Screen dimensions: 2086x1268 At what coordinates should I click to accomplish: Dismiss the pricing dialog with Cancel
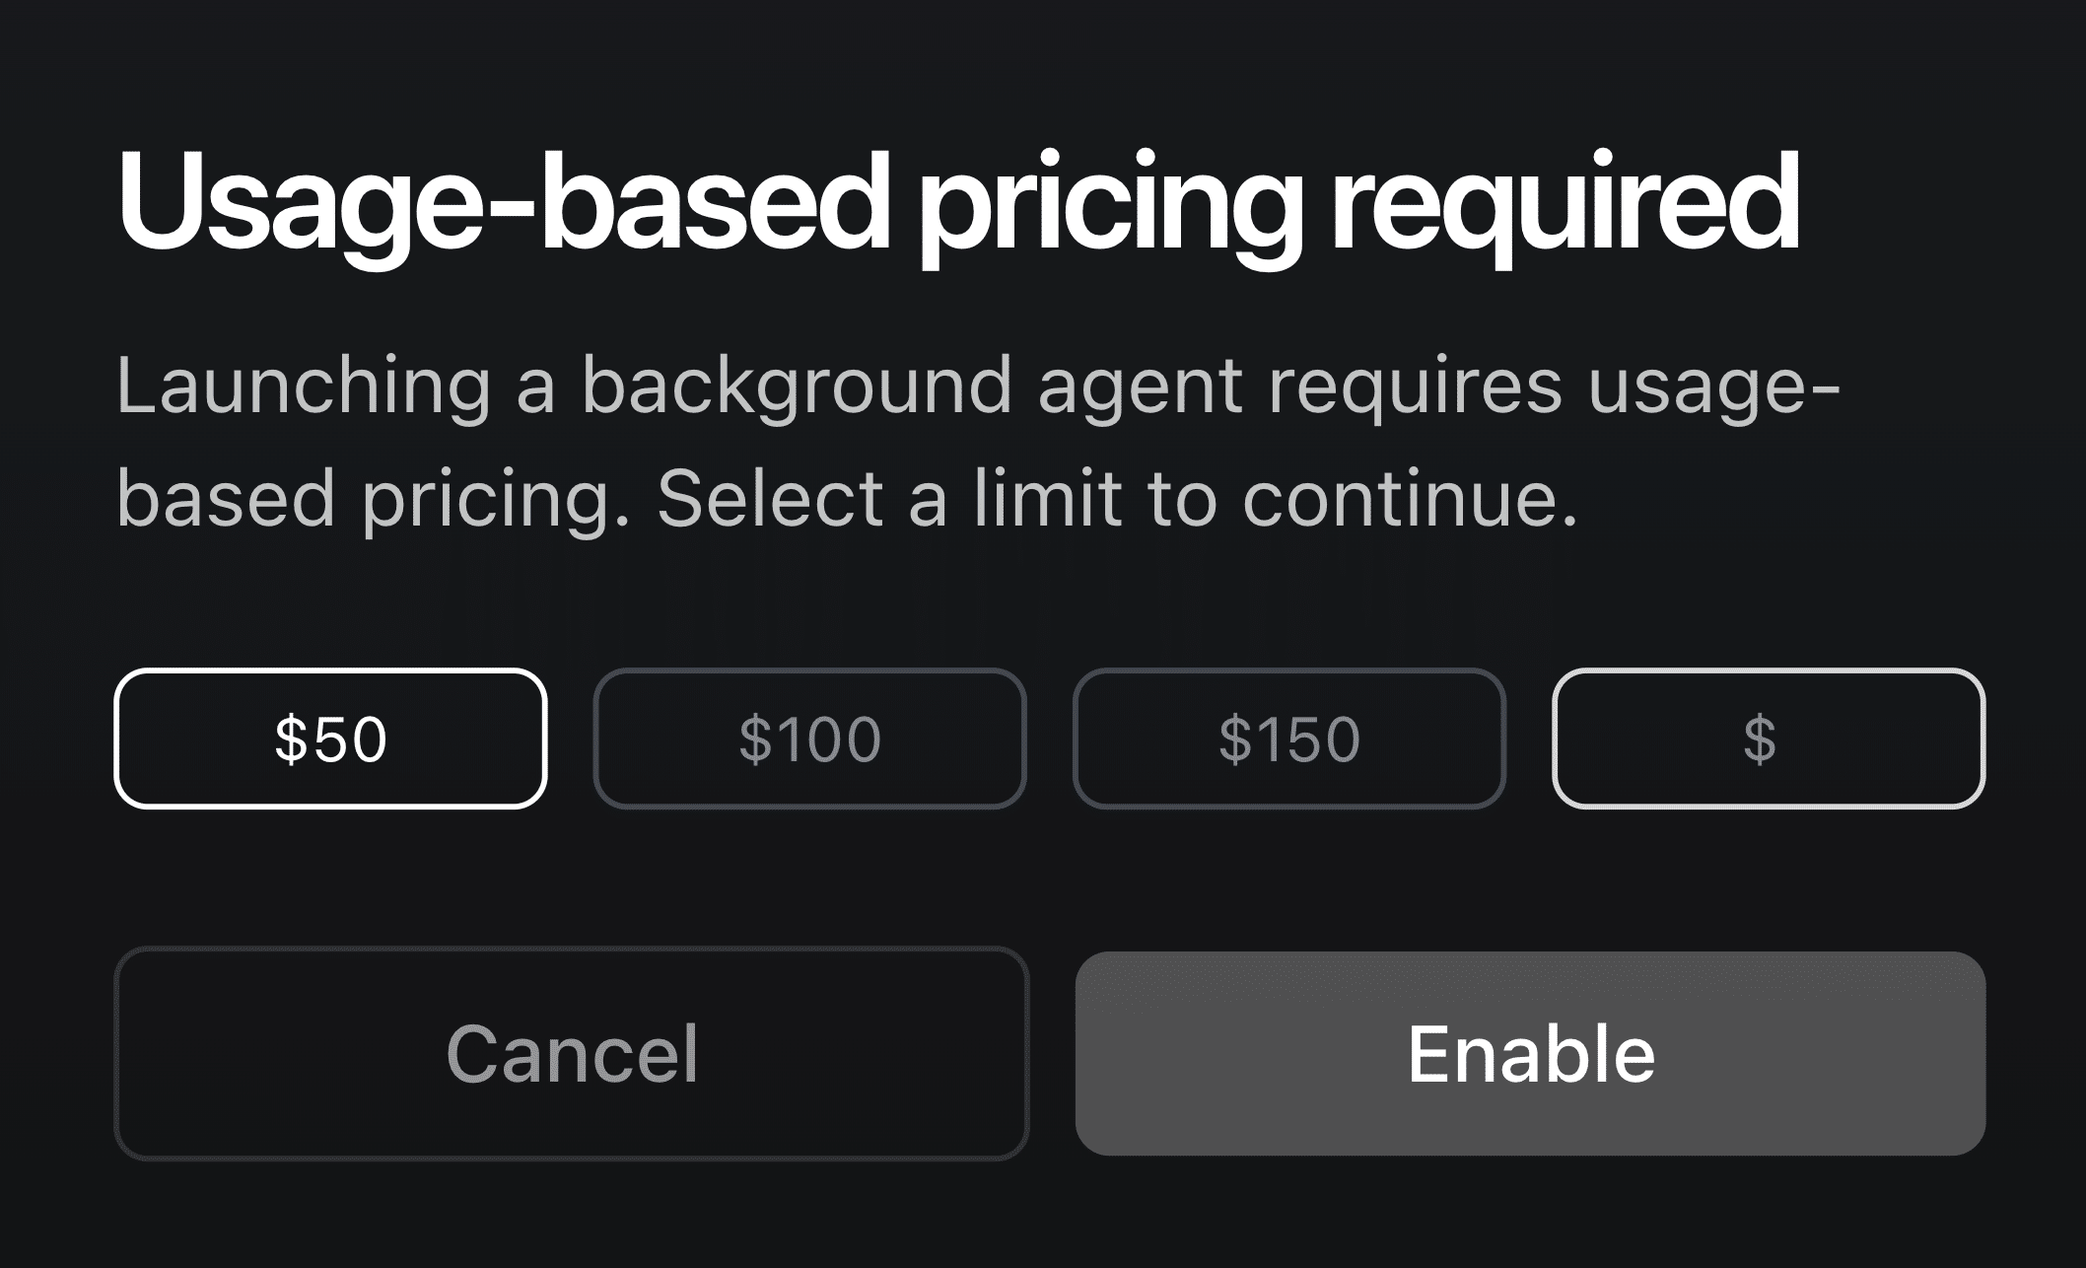(x=572, y=1053)
